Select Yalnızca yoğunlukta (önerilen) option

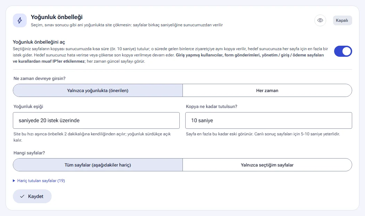pyautogui.click(x=98, y=91)
